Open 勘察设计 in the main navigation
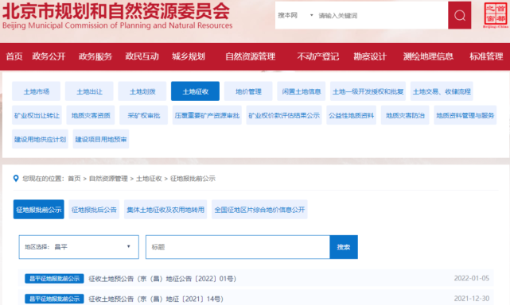 click(370, 56)
